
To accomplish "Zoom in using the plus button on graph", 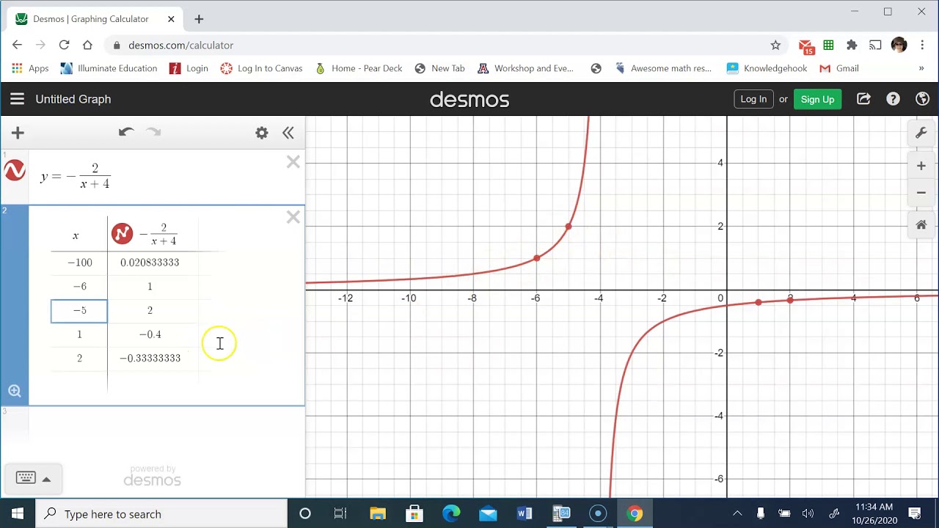I will 921,166.
